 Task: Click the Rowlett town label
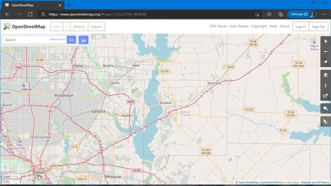pyautogui.click(x=126, y=116)
